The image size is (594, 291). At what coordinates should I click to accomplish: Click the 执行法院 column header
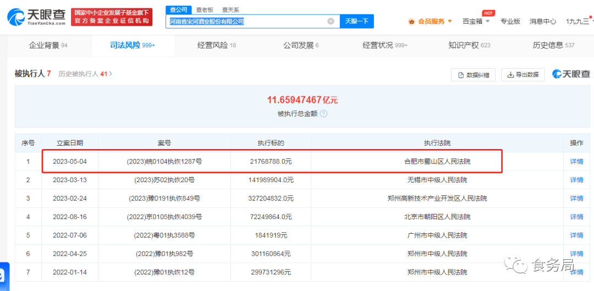(437, 143)
